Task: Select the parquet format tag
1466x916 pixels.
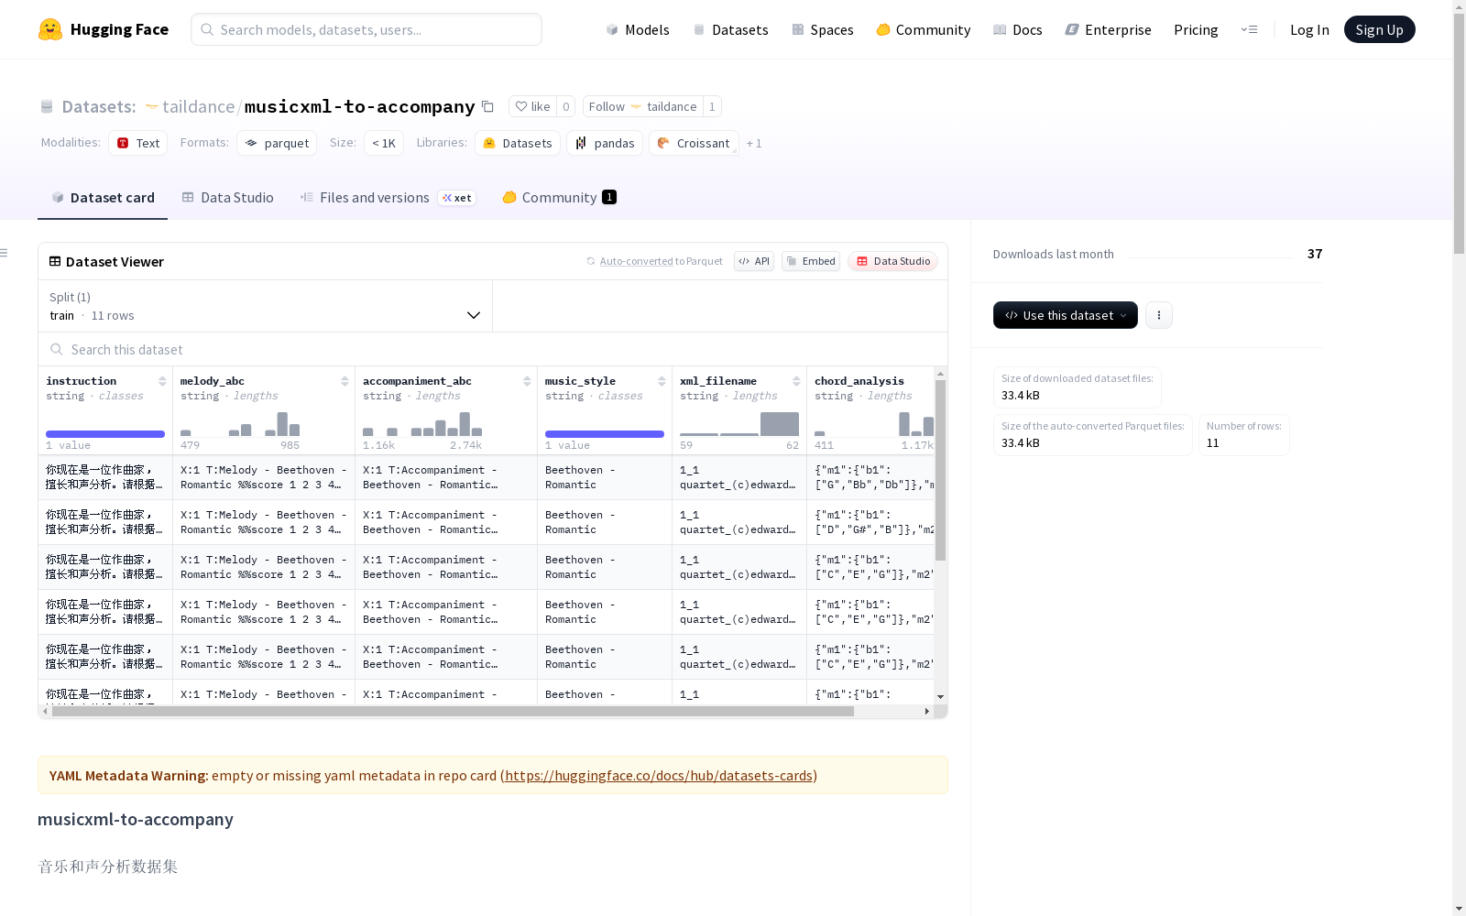Action: point(277,143)
